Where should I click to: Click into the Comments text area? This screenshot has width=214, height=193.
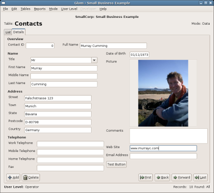tap(169, 136)
